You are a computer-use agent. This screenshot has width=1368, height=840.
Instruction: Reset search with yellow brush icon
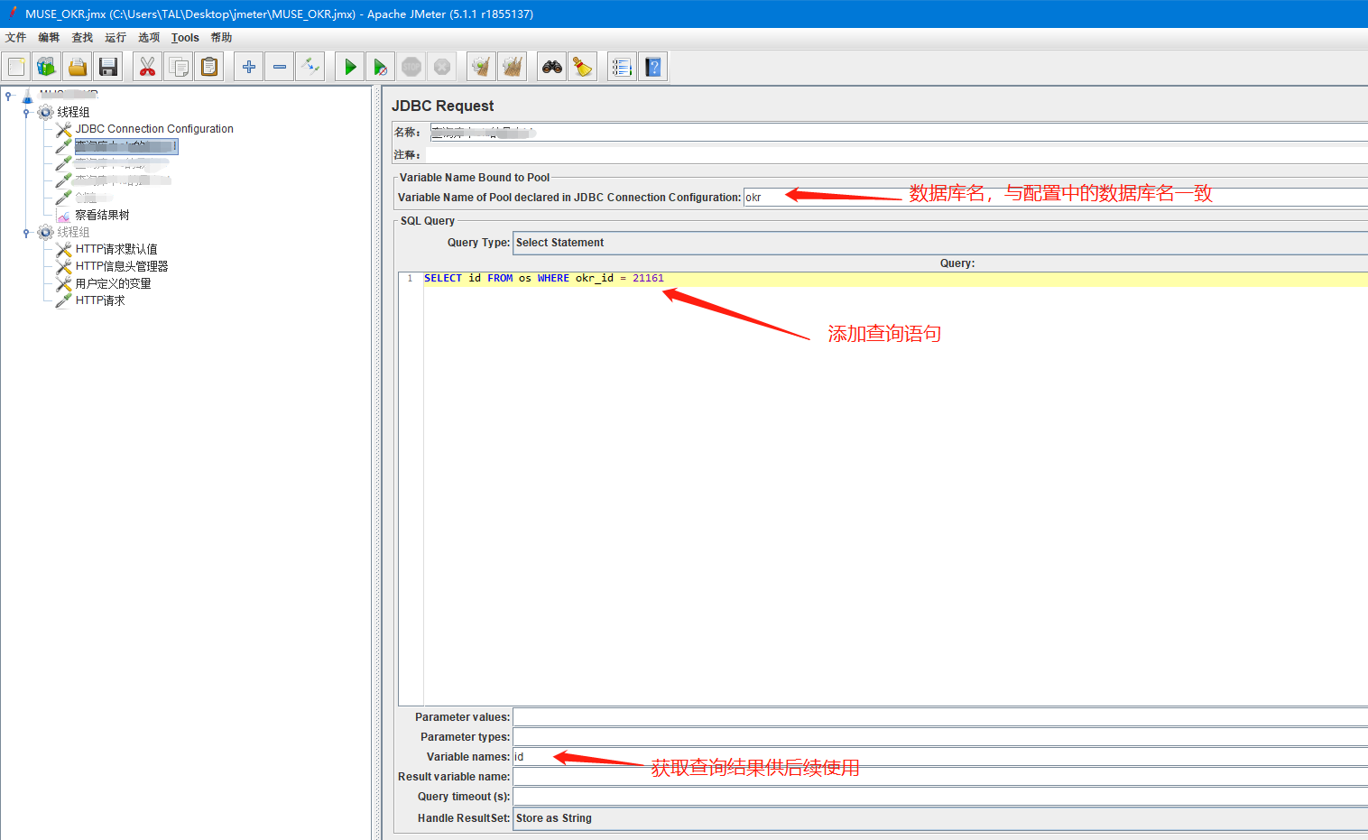coord(583,67)
